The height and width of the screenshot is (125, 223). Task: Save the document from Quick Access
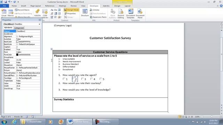(6, 2)
